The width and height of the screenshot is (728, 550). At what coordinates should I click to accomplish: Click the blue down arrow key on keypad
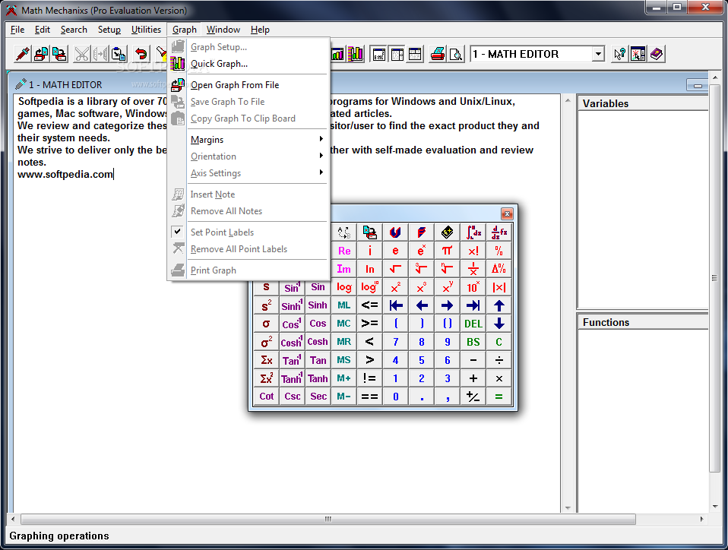pyautogui.click(x=499, y=324)
